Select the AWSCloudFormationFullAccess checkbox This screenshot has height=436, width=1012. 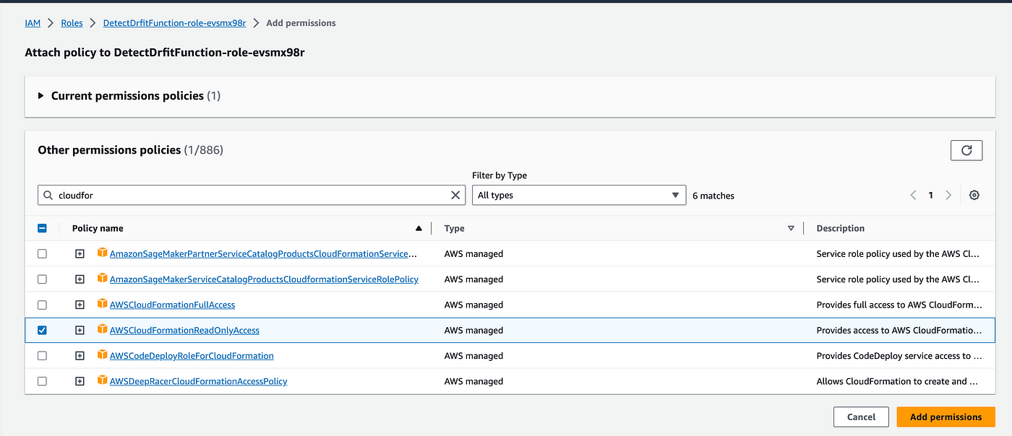[x=42, y=305]
